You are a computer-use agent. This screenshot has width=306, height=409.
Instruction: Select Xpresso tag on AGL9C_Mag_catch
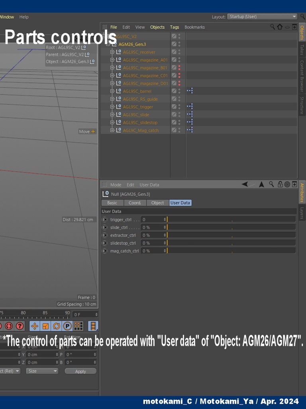tap(190, 130)
